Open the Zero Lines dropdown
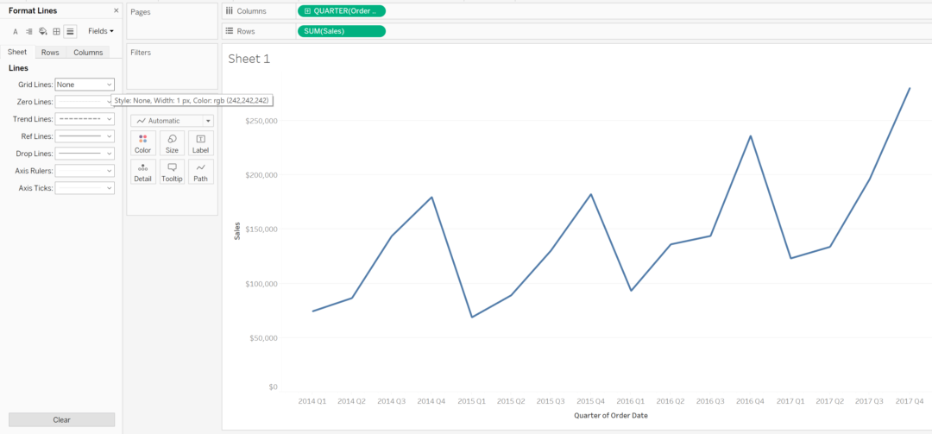The width and height of the screenshot is (932, 434). pyautogui.click(x=85, y=102)
